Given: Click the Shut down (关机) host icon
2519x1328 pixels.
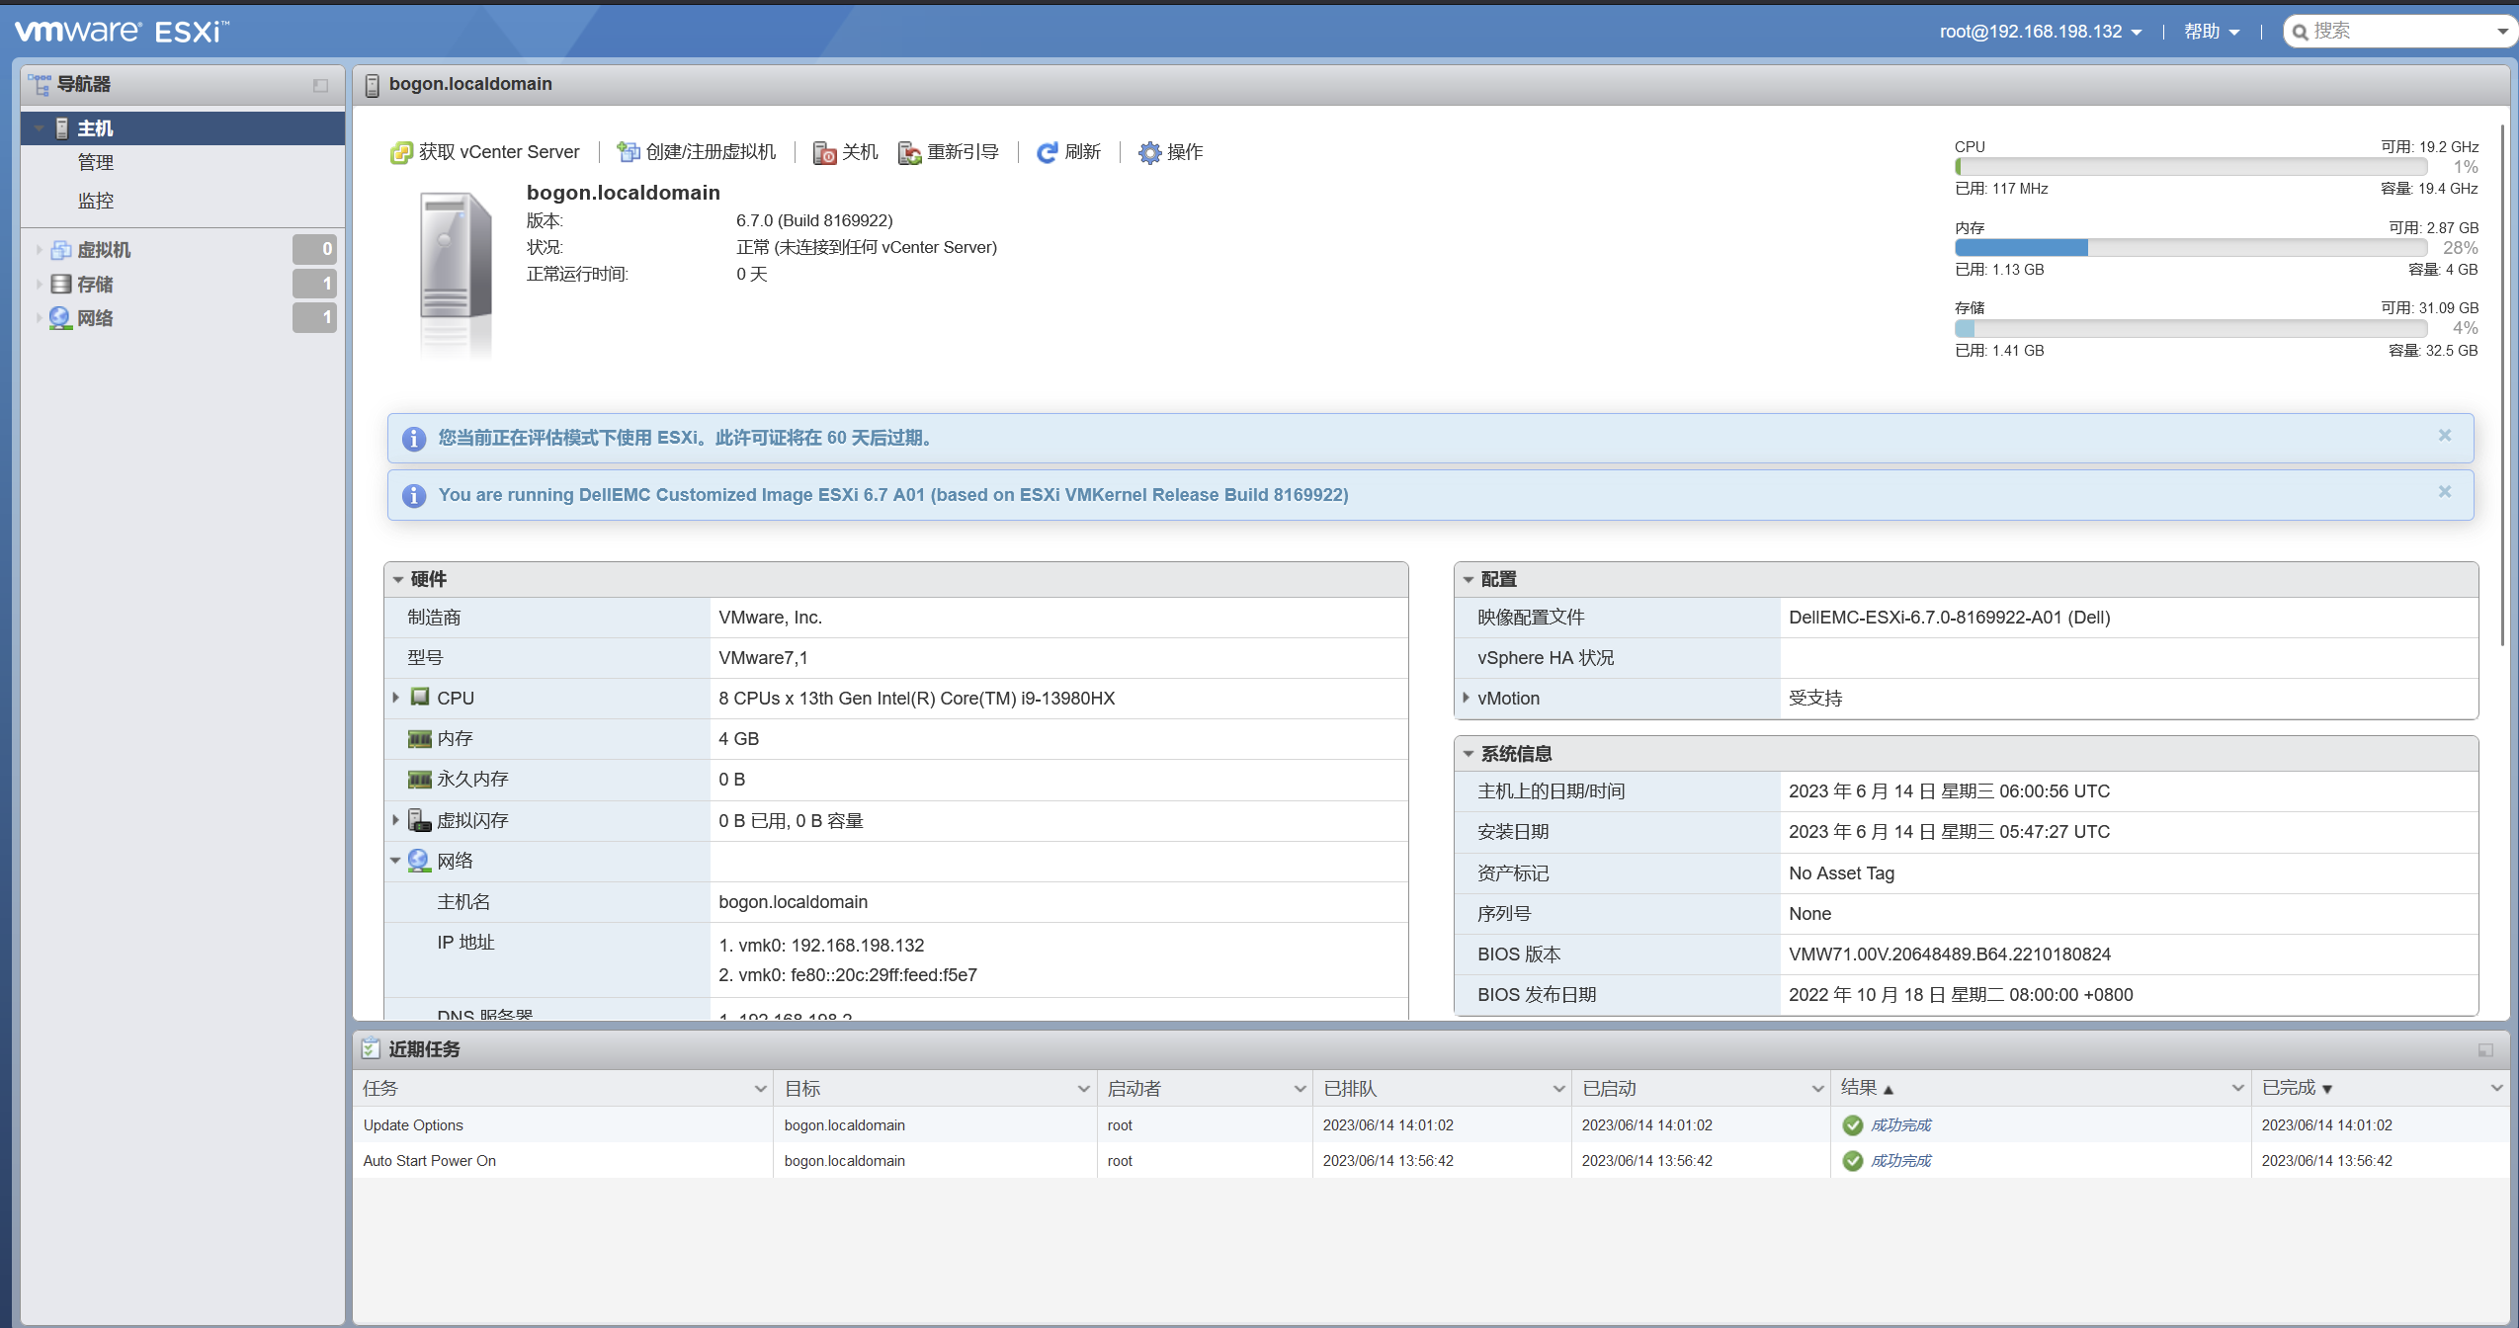Looking at the screenshot, I should point(824,152).
